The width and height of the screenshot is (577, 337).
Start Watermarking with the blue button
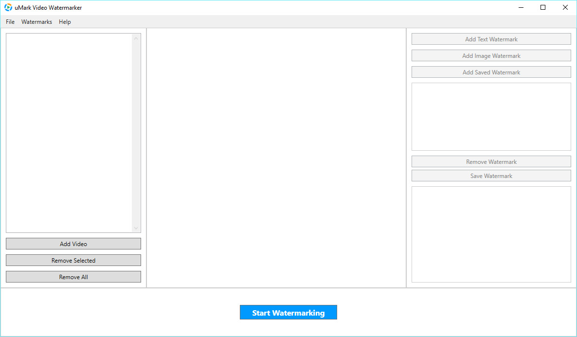[288, 313]
